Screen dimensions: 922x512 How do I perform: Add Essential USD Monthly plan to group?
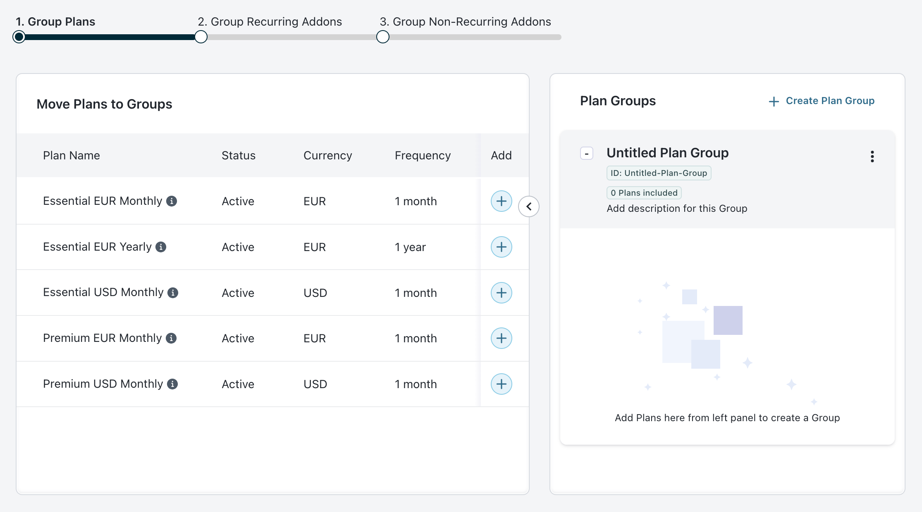click(x=501, y=293)
